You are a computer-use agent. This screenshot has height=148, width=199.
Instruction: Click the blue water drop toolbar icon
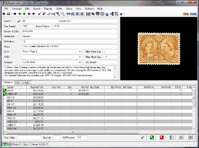(107, 14)
